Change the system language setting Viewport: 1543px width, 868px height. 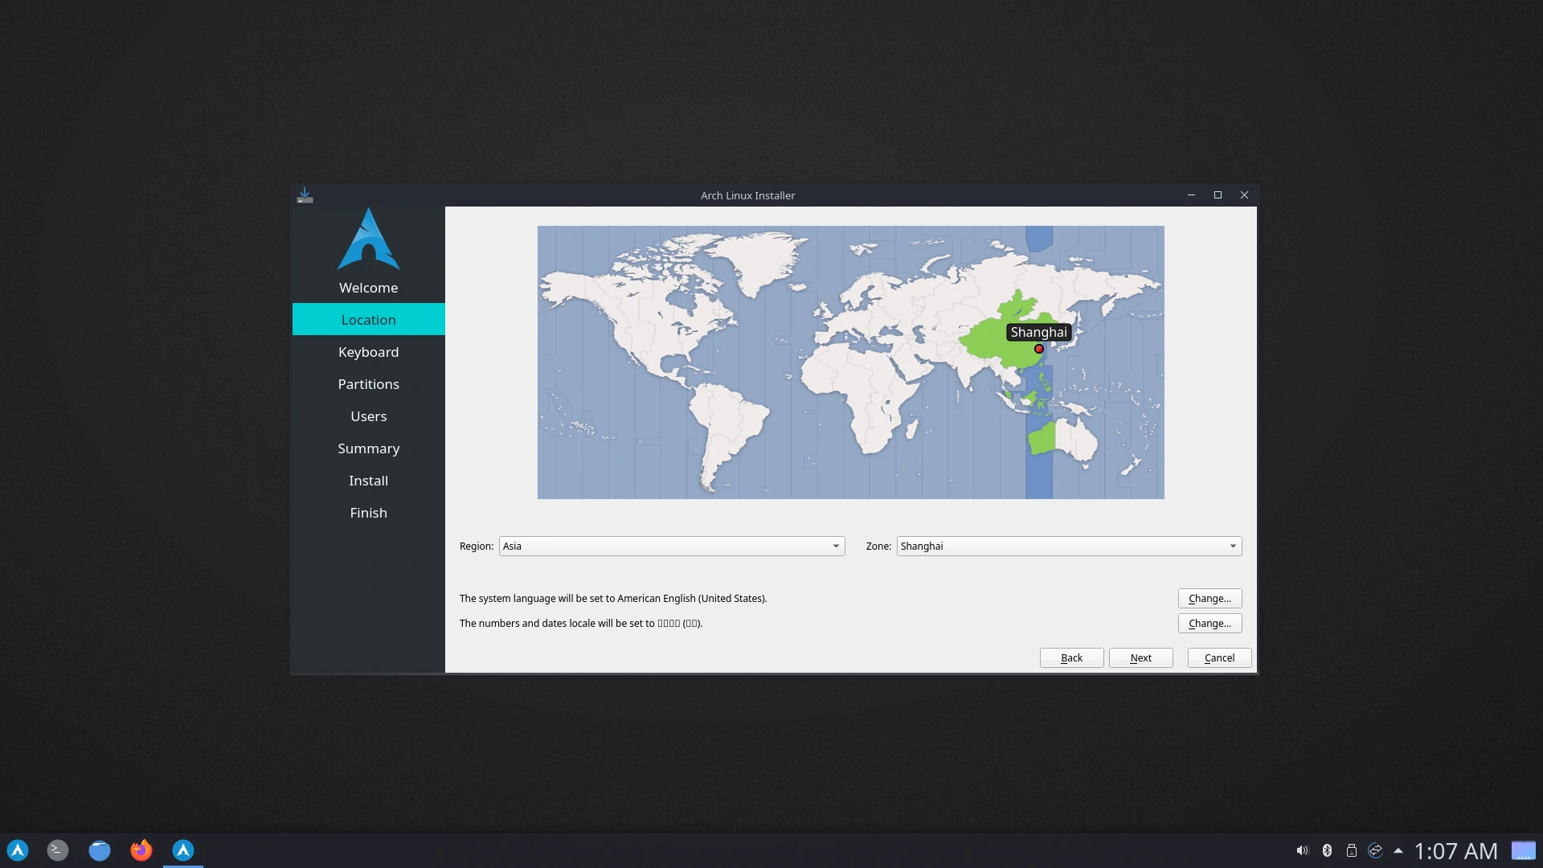point(1209,599)
